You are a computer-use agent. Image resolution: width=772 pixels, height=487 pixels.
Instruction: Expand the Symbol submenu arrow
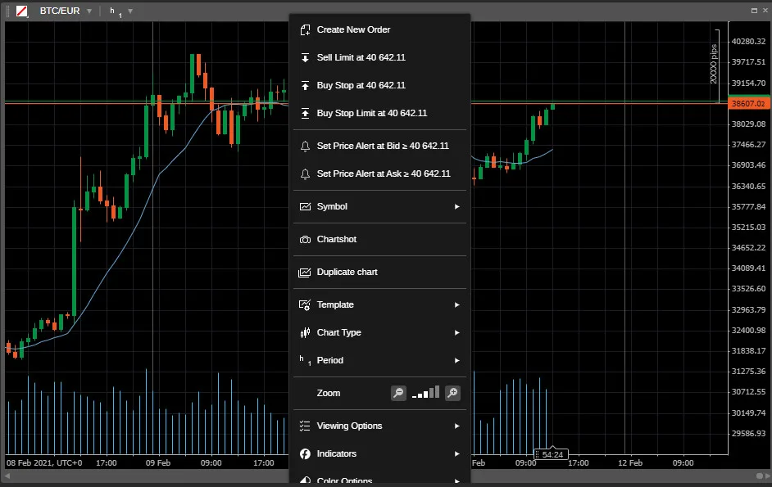coord(457,206)
